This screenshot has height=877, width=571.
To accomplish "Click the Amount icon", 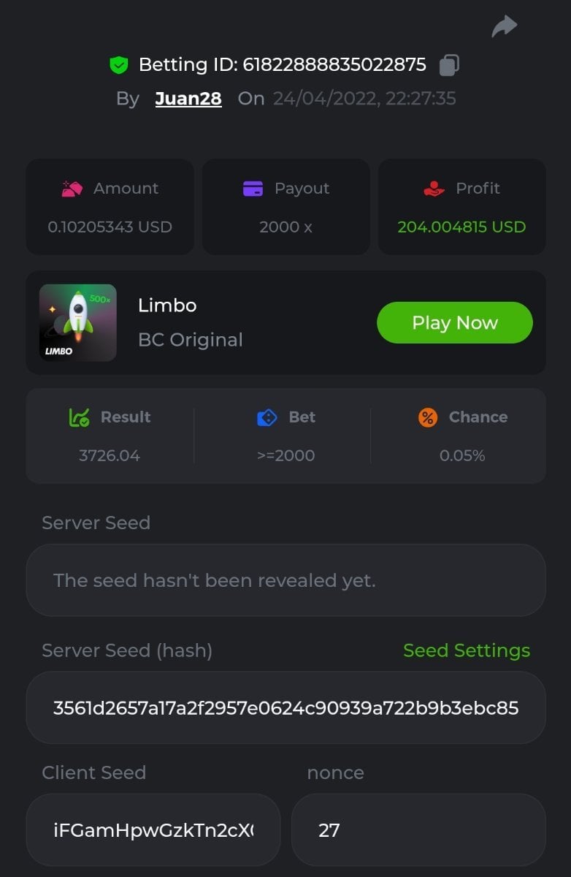I will click(x=72, y=189).
